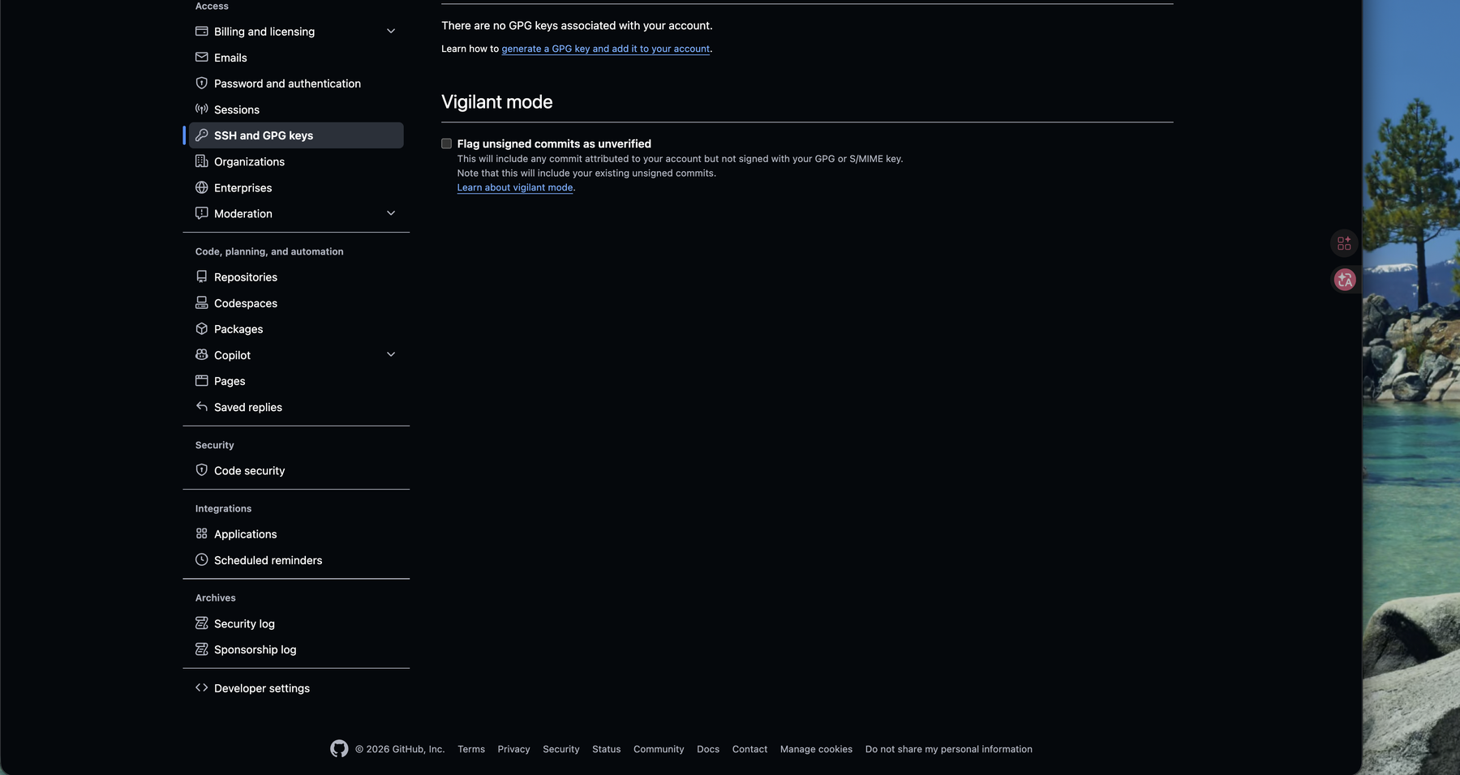1460x775 pixels.
Task: Open Pages settings
Action: [x=296, y=381]
